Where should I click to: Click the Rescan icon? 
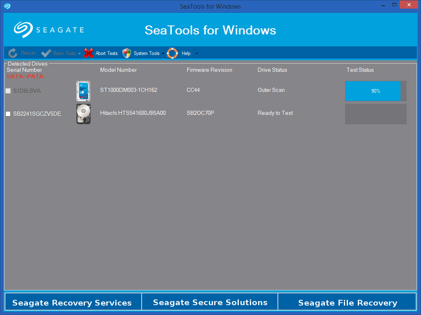12,53
